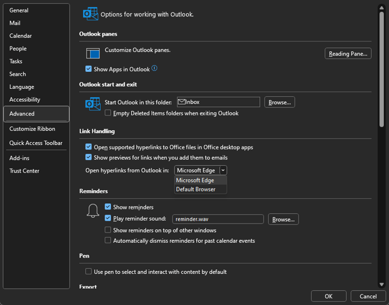Toggle Open supported hyperlinks in Office desktop apps

[88, 147]
